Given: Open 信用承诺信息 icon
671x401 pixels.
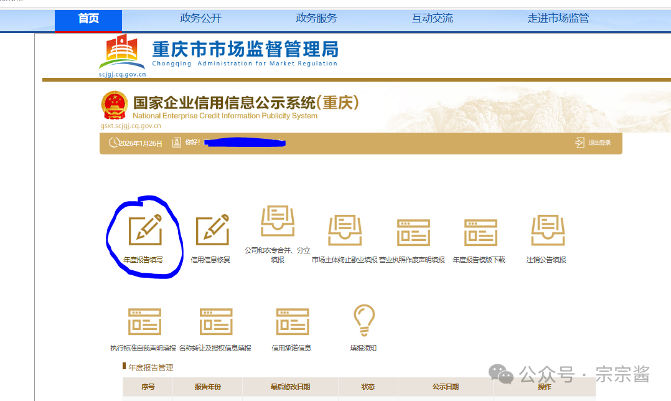Looking at the screenshot, I should (292, 322).
